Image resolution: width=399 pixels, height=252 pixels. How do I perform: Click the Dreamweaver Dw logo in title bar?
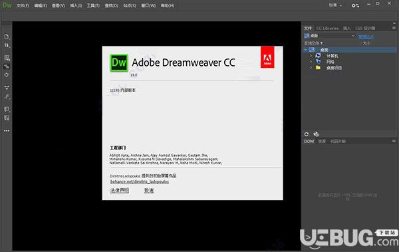7,5
